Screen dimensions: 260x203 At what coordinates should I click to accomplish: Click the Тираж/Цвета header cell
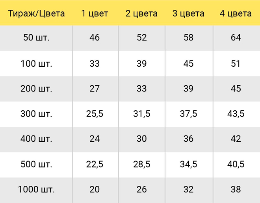point(36,13)
